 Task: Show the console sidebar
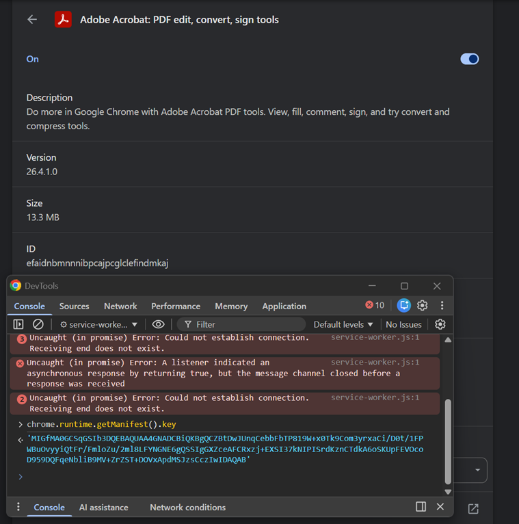pyautogui.click(x=18, y=324)
